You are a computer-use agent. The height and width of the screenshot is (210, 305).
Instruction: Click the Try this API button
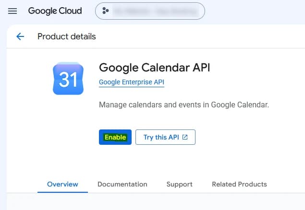point(165,137)
